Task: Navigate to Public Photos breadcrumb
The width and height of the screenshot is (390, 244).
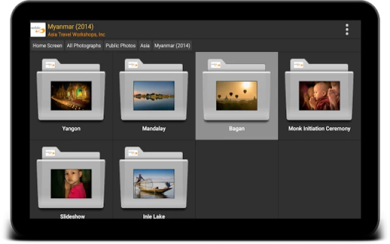Action: pos(120,46)
